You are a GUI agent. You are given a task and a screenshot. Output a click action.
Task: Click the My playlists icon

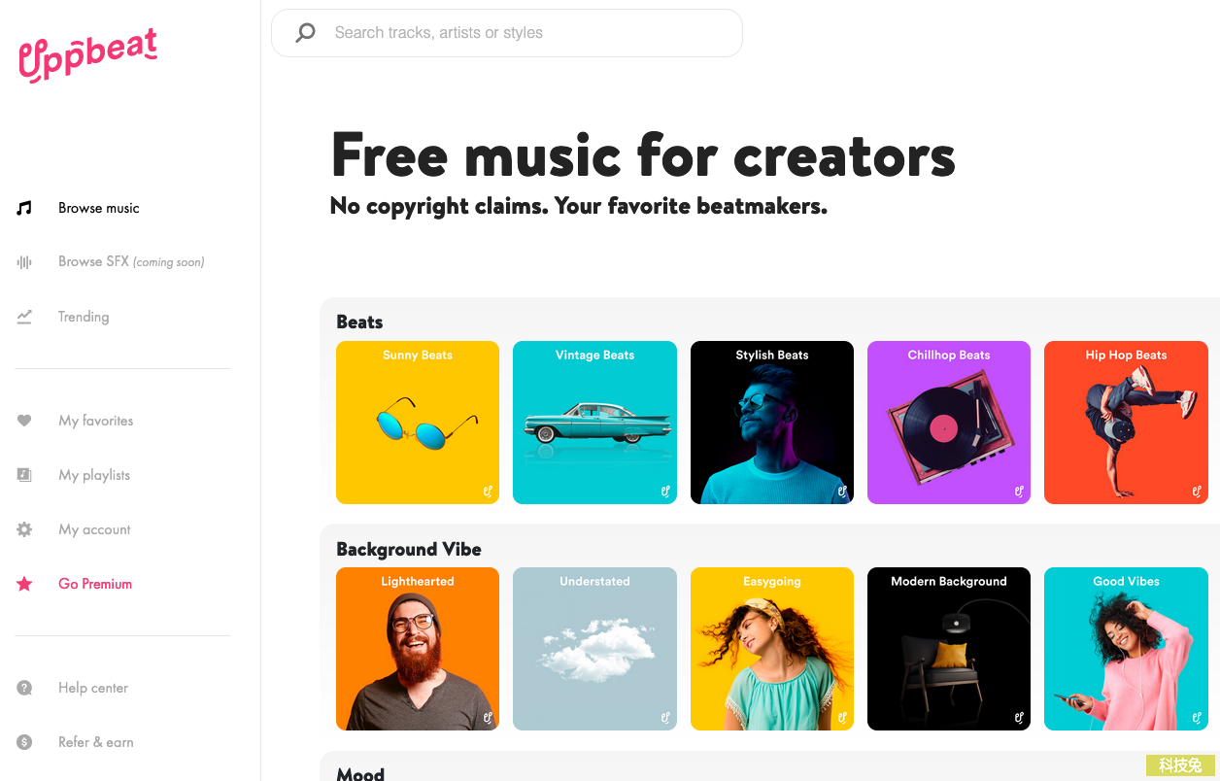pos(24,475)
